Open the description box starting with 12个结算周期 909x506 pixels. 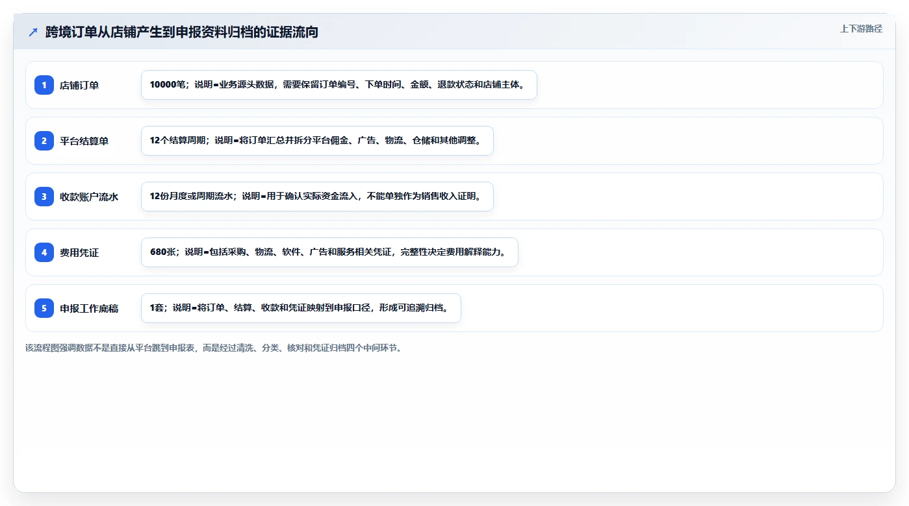317,141
